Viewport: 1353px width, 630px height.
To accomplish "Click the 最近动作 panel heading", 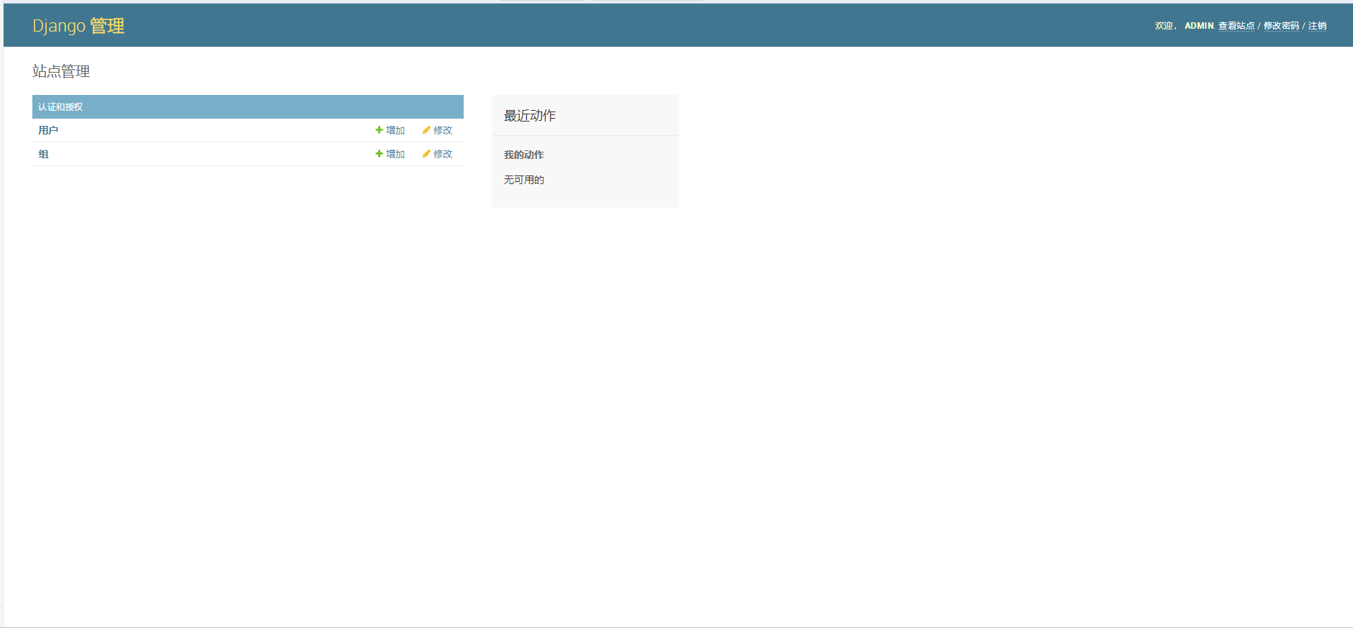I will point(530,116).
